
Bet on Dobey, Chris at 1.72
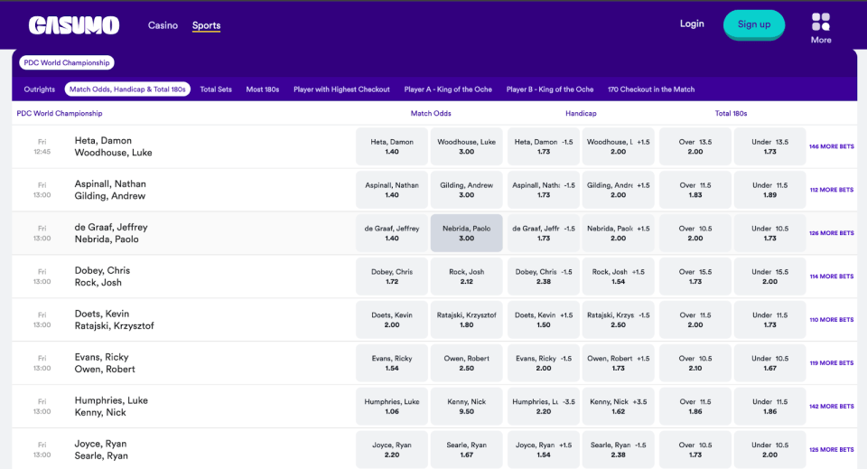click(391, 277)
